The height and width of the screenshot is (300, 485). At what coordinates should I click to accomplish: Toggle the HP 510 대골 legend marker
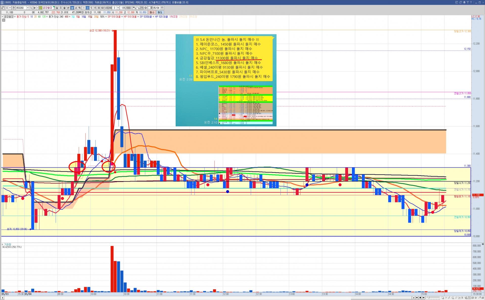(x=122, y=17)
